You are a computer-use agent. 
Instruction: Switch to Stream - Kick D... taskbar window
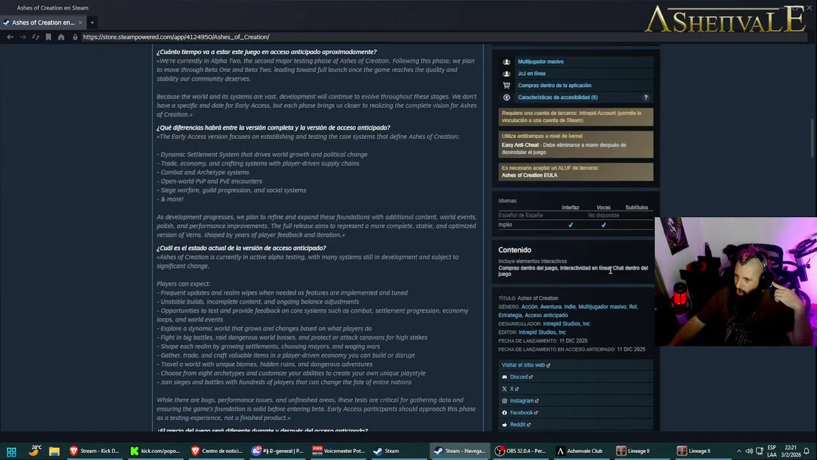(94, 451)
